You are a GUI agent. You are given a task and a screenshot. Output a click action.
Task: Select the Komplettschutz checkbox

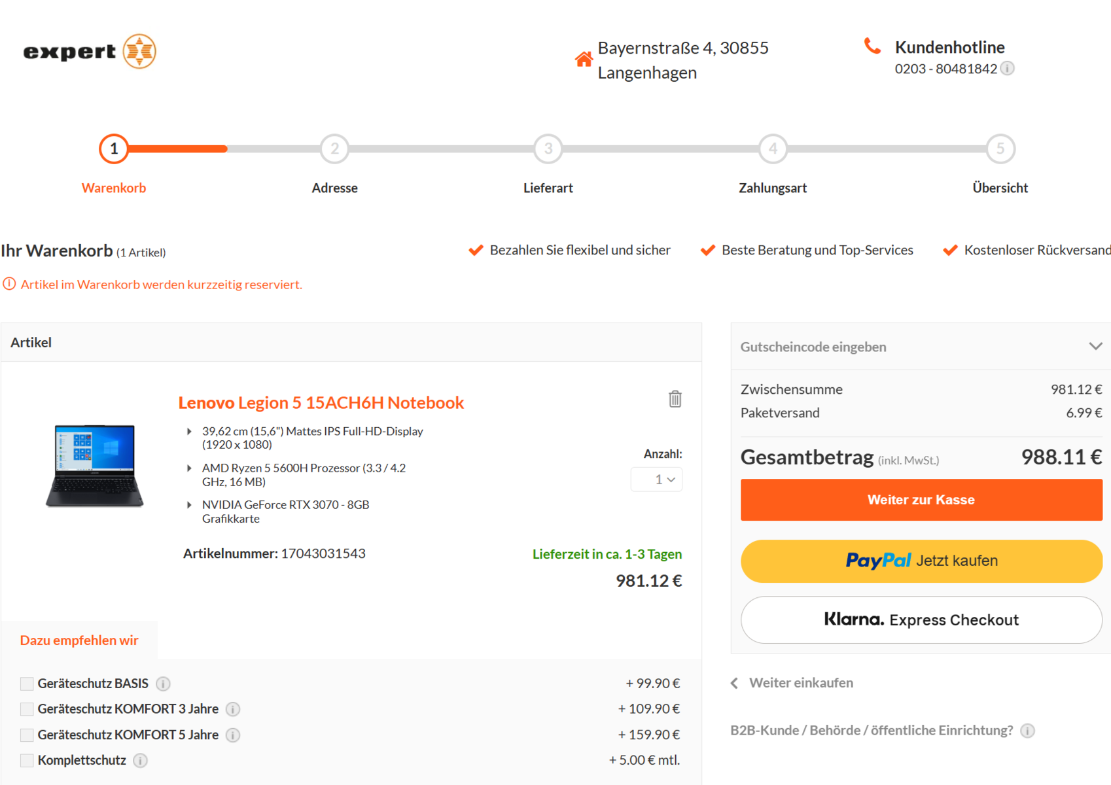pos(27,760)
